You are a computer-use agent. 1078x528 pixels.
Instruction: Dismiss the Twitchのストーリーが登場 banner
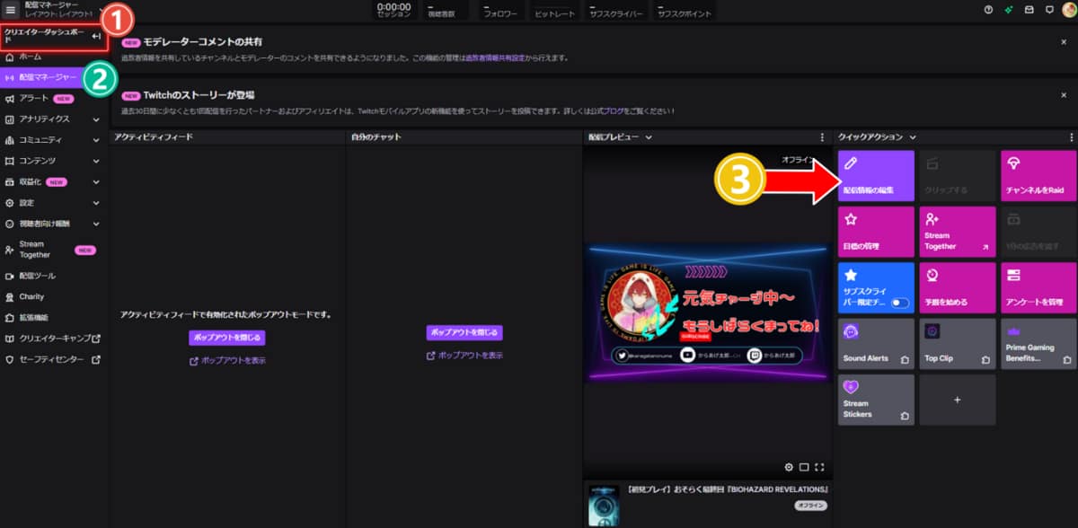[x=1064, y=94]
